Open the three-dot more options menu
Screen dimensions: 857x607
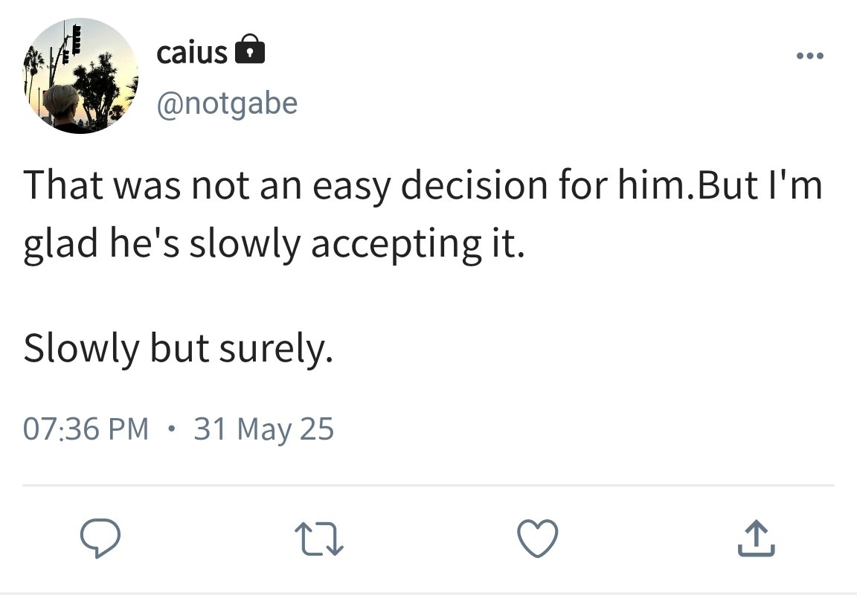pyautogui.click(x=810, y=55)
